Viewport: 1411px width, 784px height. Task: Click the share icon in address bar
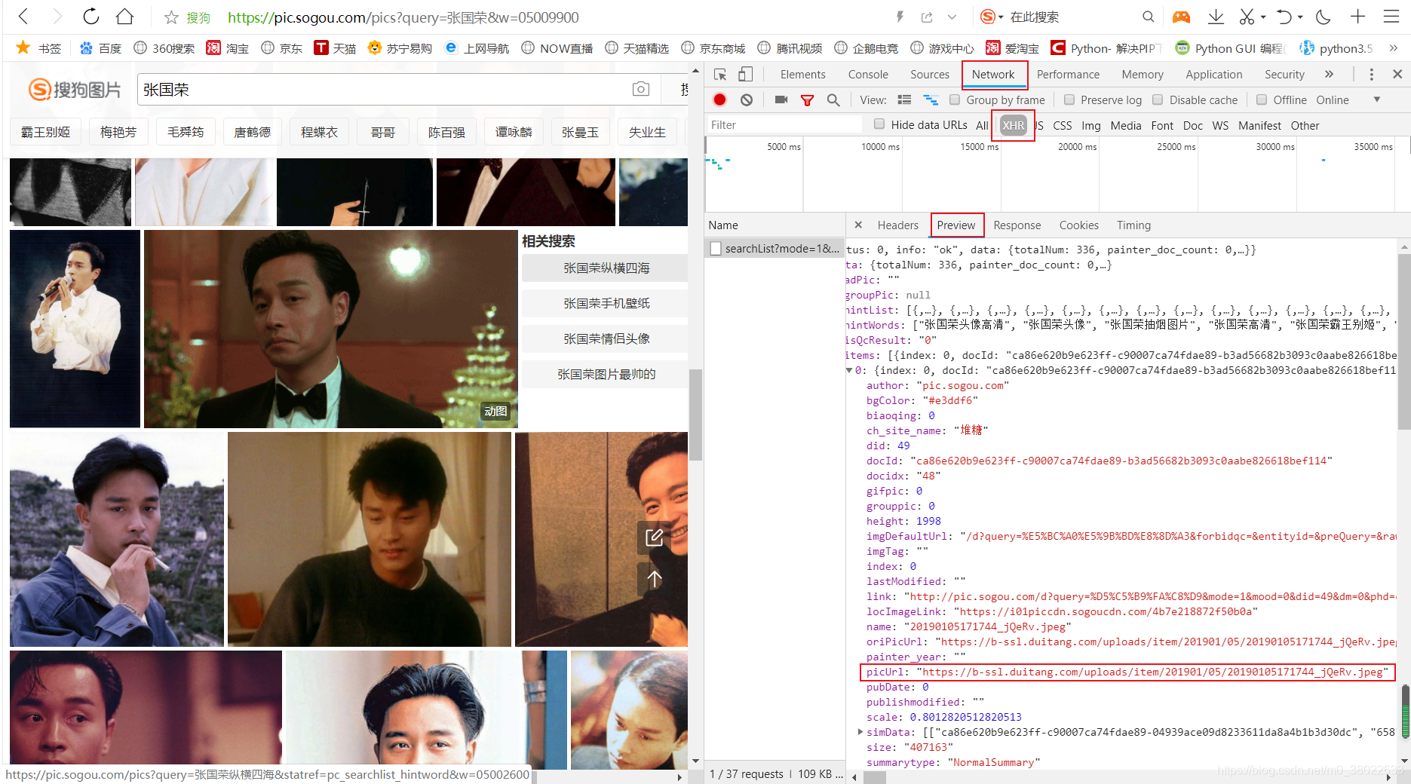(x=927, y=17)
